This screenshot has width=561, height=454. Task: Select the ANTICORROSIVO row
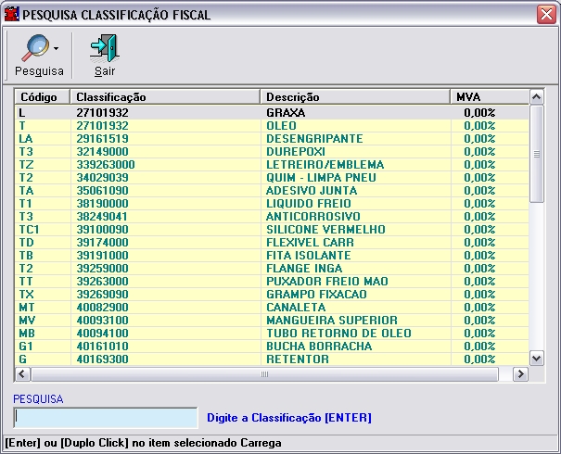pos(272,216)
